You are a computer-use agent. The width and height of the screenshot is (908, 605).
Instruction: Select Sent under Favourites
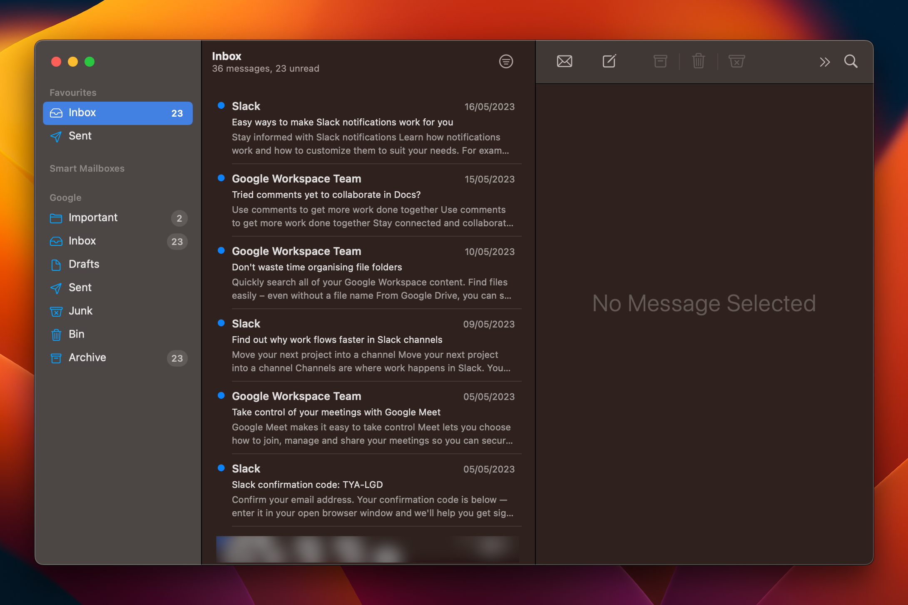click(x=80, y=136)
